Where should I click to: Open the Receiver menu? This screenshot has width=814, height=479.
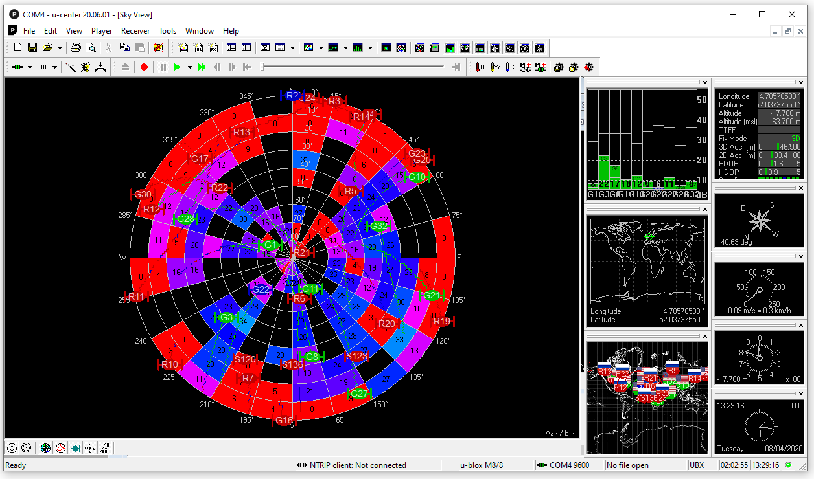(x=135, y=31)
